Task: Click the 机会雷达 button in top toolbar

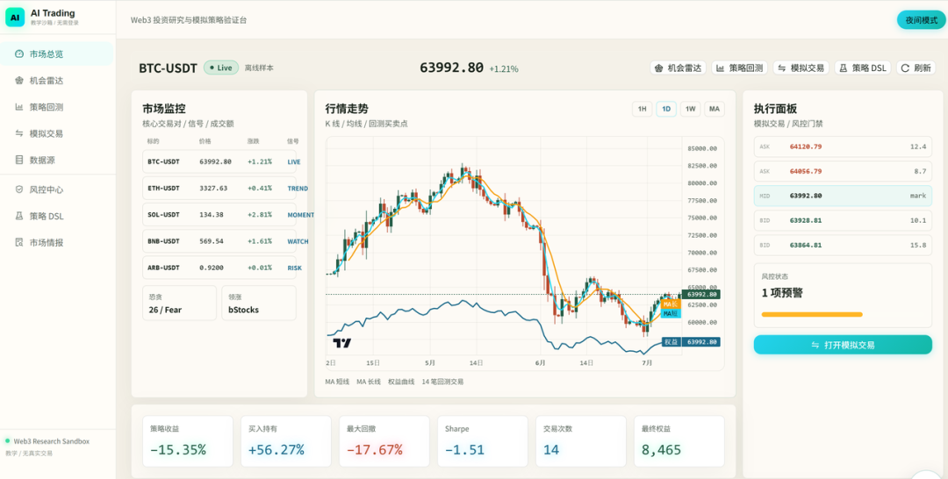Action: pyautogui.click(x=678, y=68)
